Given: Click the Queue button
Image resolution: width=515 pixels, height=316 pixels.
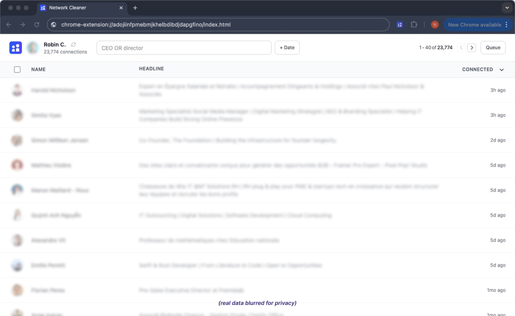Looking at the screenshot, I should tap(493, 47).
